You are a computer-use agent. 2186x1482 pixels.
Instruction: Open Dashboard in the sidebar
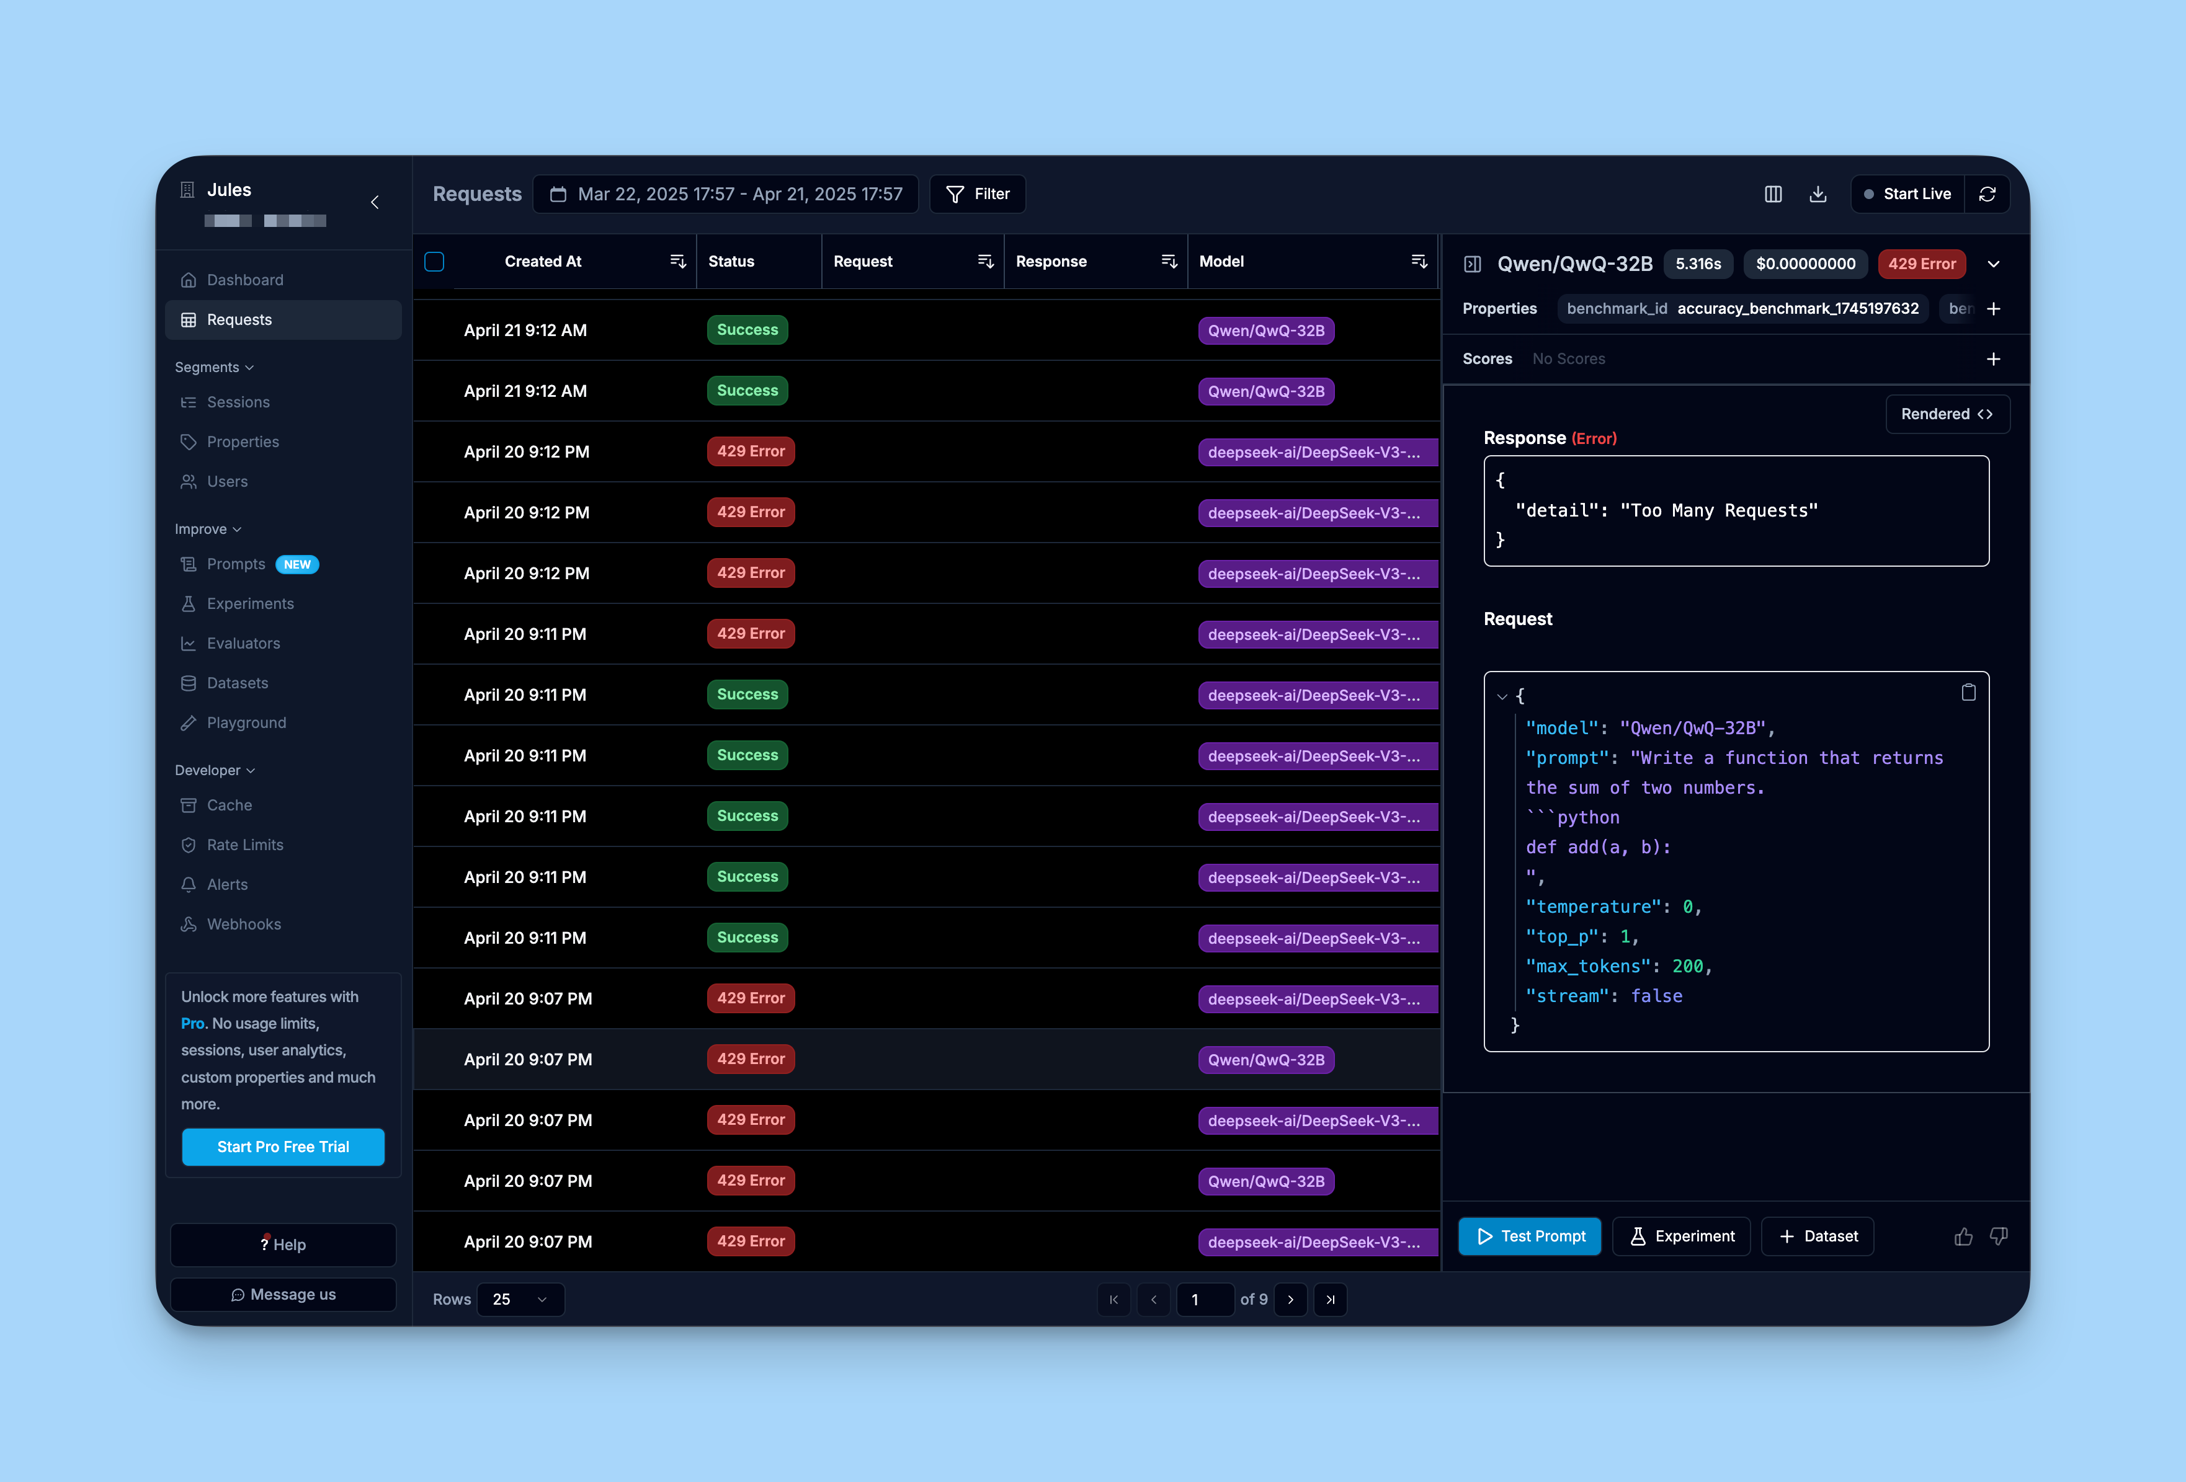coord(244,280)
